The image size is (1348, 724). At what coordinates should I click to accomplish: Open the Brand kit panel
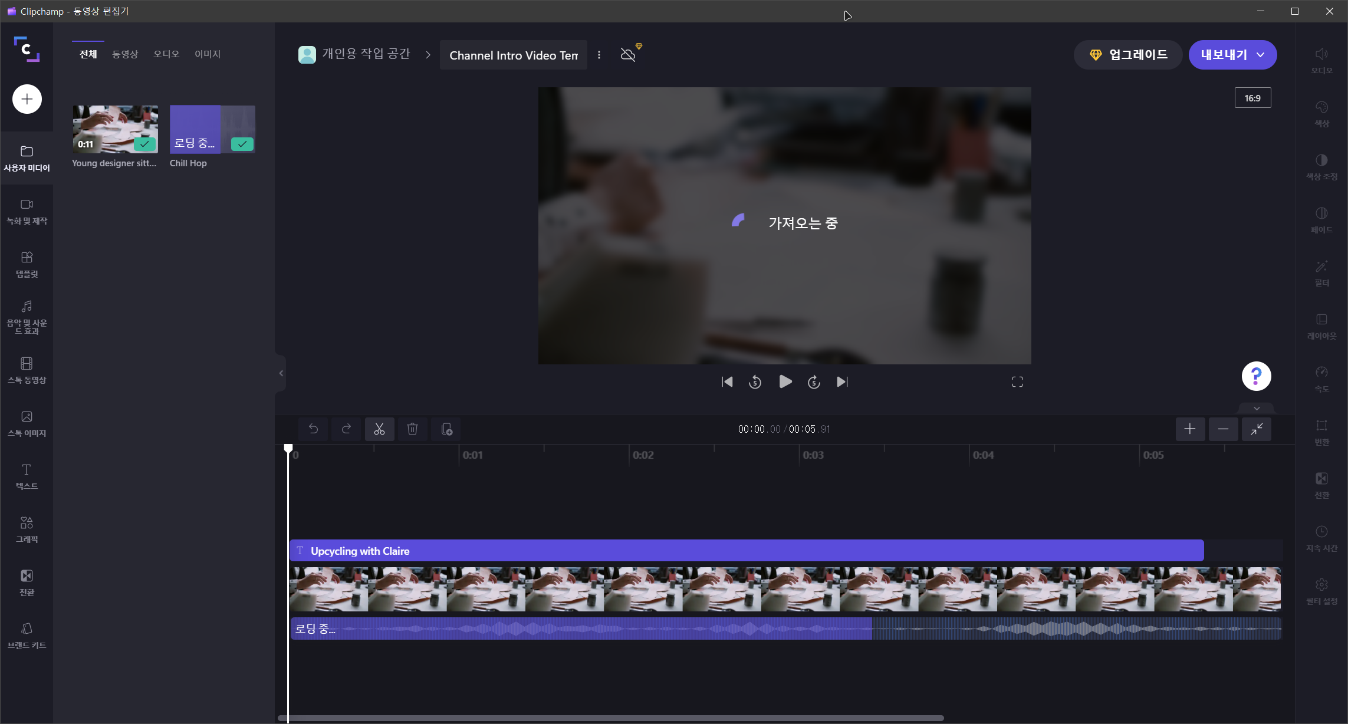27,636
